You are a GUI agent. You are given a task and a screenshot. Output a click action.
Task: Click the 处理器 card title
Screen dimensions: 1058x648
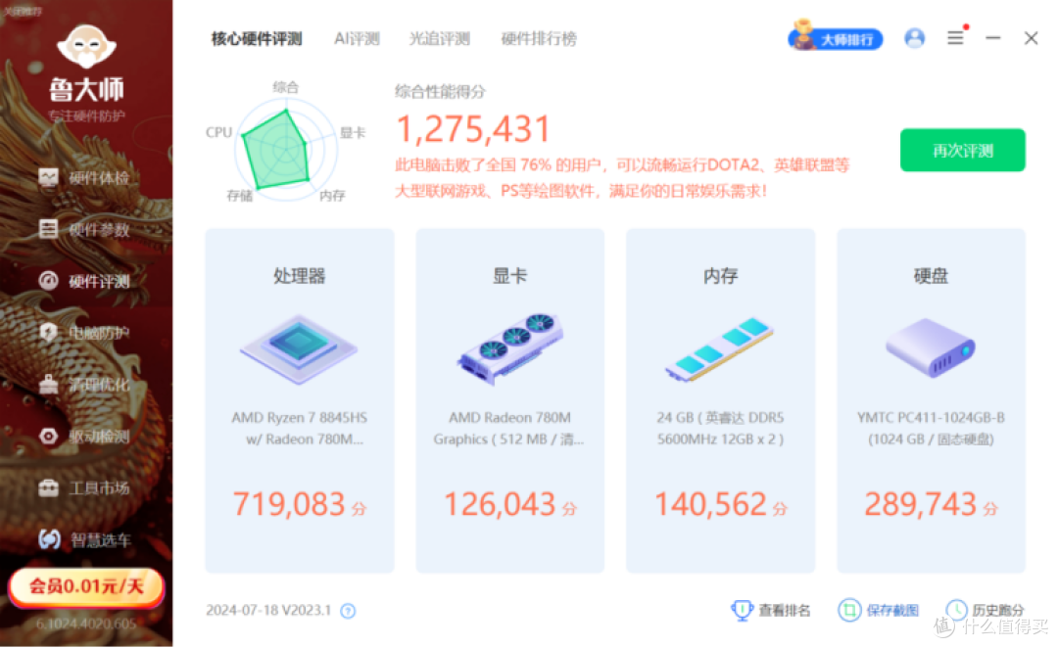[x=299, y=276]
